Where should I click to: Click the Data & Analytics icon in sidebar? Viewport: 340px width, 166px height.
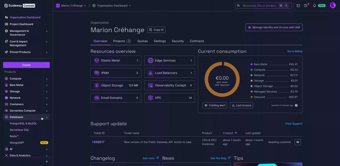6,155
